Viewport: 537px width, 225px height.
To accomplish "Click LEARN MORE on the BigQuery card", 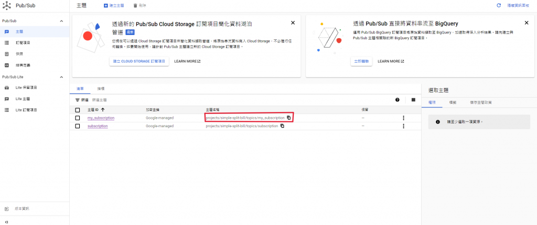I will coord(391,62).
